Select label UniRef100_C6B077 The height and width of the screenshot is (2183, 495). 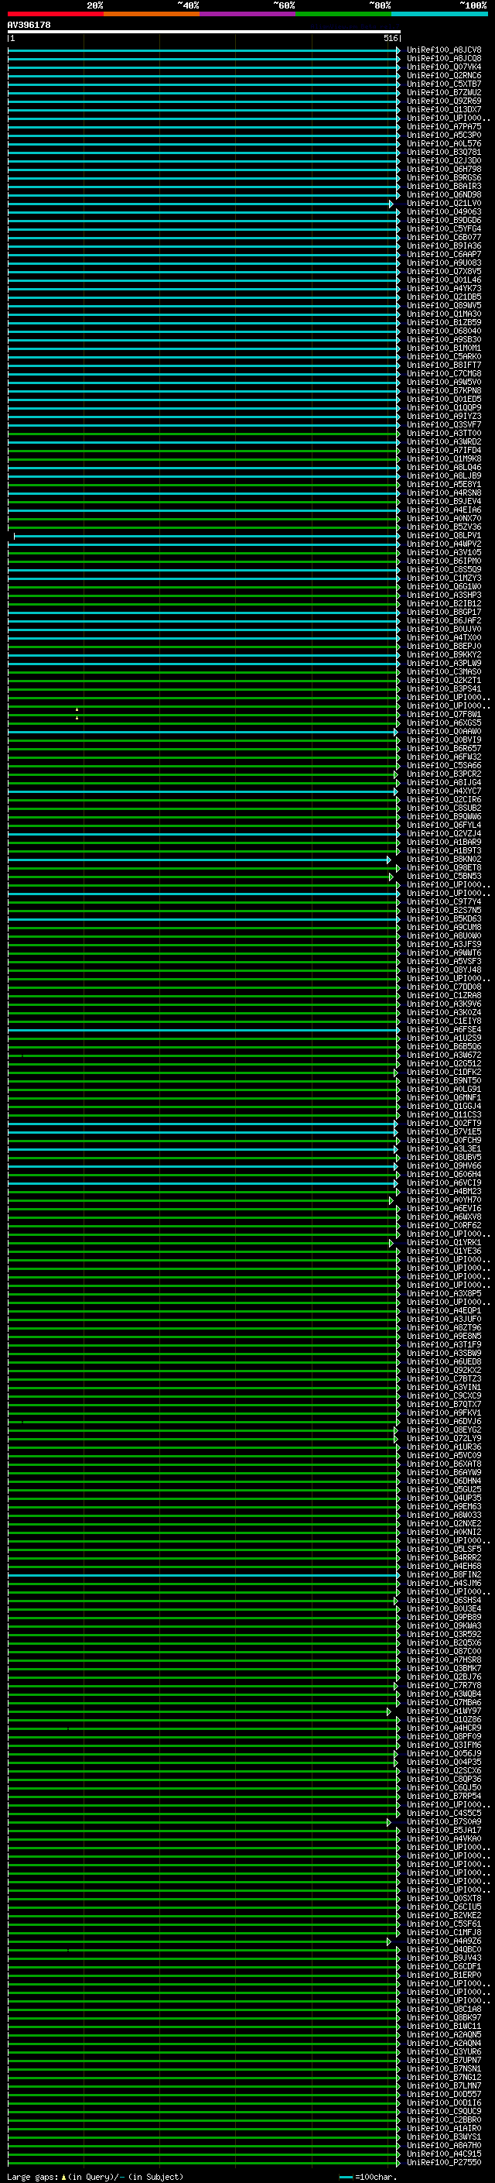tap(444, 237)
